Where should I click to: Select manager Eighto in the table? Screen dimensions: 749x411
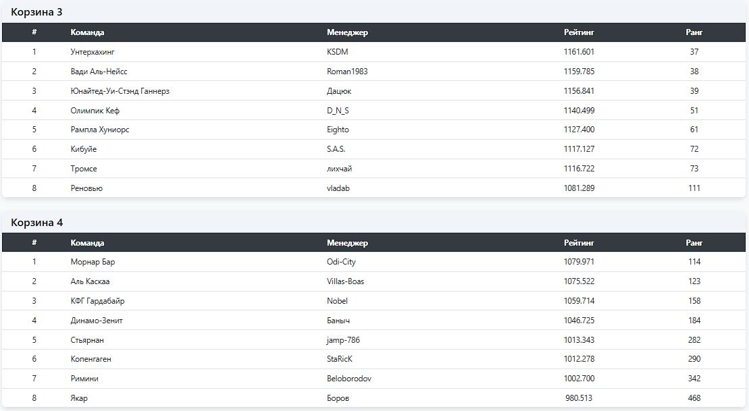coord(338,130)
